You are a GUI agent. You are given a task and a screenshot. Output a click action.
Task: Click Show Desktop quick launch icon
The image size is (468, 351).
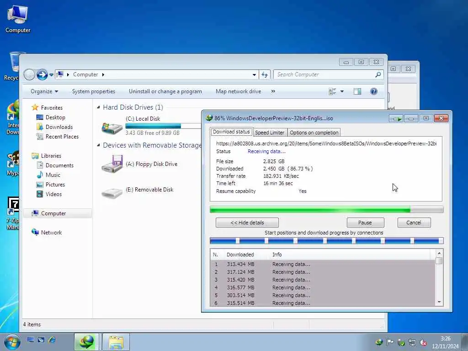[30, 340]
